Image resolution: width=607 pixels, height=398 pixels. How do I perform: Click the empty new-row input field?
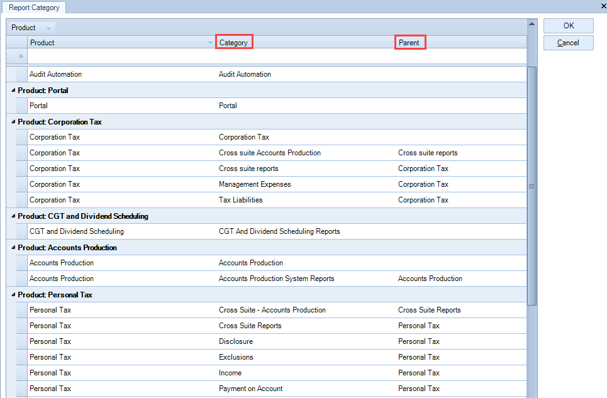(x=277, y=57)
